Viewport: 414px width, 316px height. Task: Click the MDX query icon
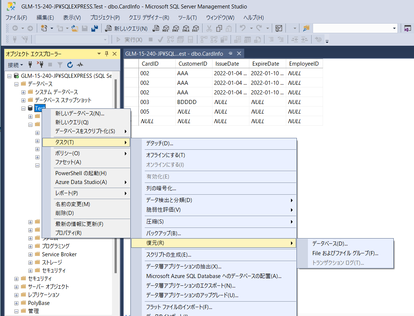coord(166,28)
